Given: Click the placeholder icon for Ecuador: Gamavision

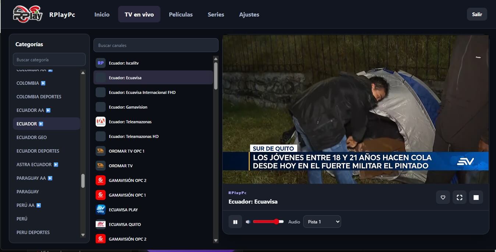Looking at the screenshot, I should tap(100, 107).
